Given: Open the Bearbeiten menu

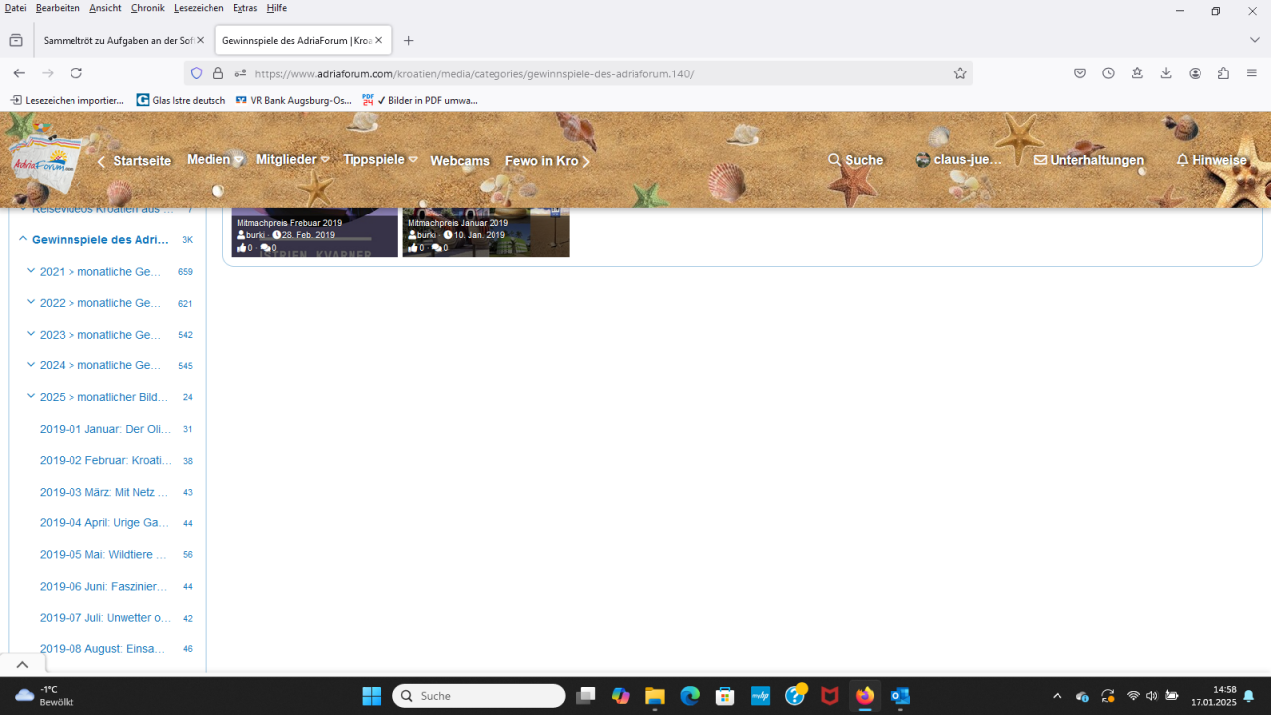Looking at the screenshot, I should click(x=58, y=8).
